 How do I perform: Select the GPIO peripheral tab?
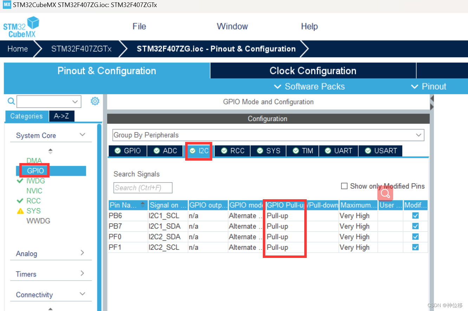click(128, 151)
